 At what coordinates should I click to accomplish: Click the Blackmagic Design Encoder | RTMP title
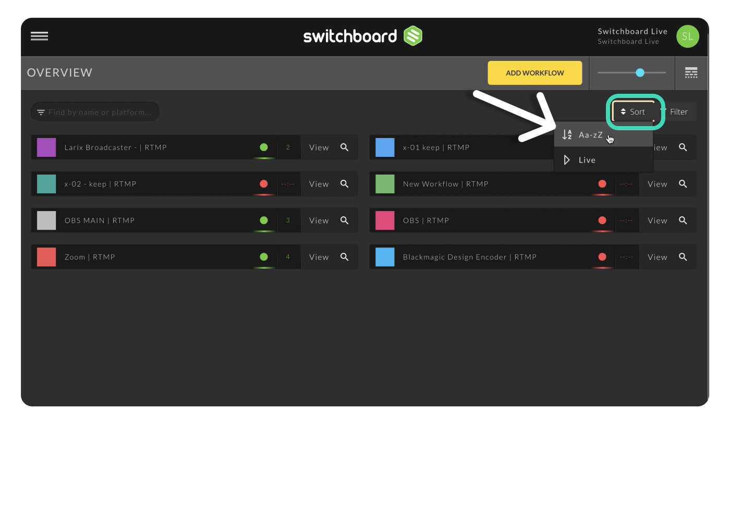469,257
